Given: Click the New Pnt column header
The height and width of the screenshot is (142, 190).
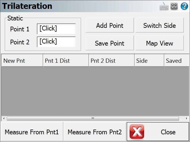Looking at the screenshot, I should [x=22, y=60].
